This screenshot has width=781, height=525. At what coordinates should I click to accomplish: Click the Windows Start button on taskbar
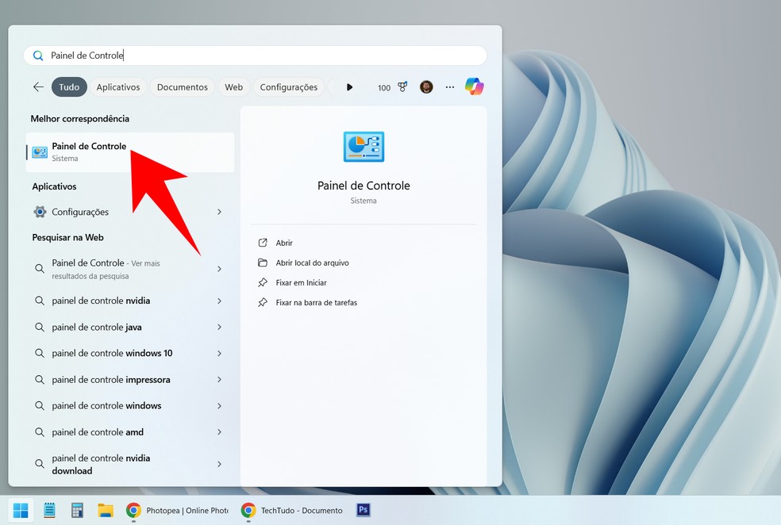21,510
